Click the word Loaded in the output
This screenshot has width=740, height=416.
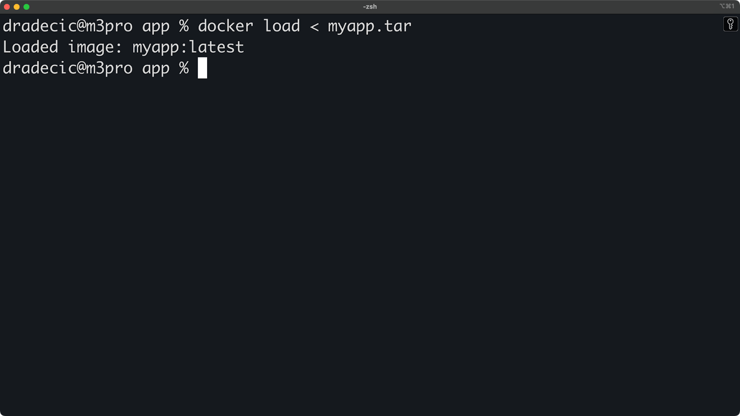[x=31, y=47]
